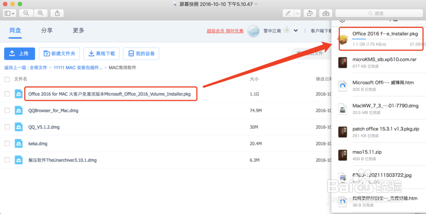The height and width of the screenshot is (214, 426).
Task: Check the keka.dmg row checkbox
Action: coord(7,143)
